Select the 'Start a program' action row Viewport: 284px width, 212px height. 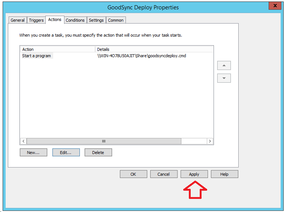pos(117,56)
